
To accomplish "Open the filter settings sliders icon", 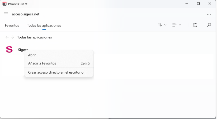I will 195,25.
